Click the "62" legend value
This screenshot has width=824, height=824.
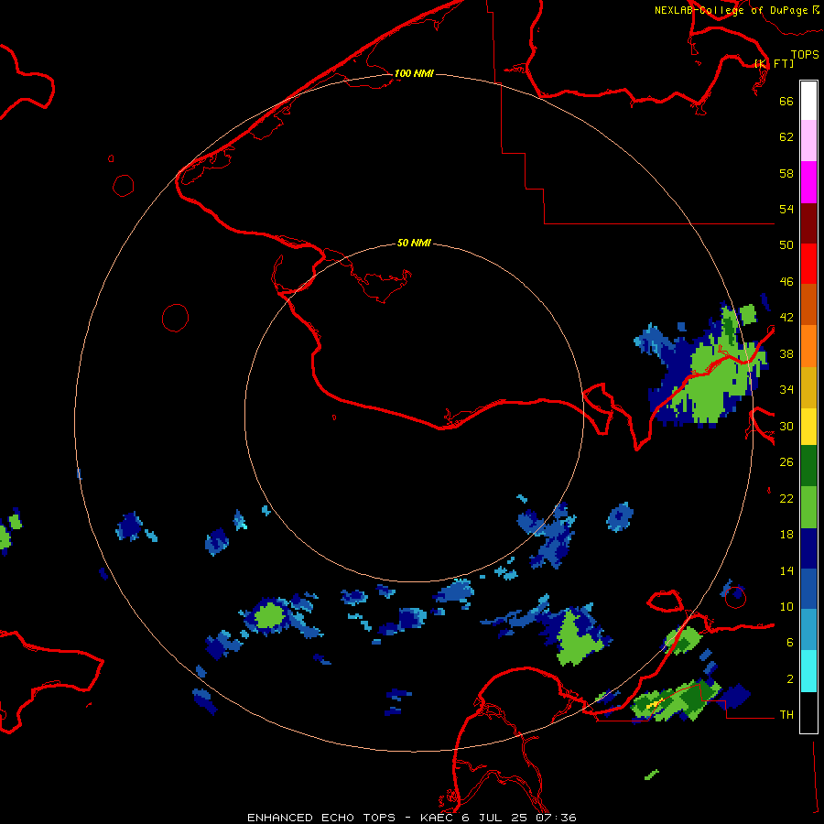pyautogui.click(x=786, y=137)
